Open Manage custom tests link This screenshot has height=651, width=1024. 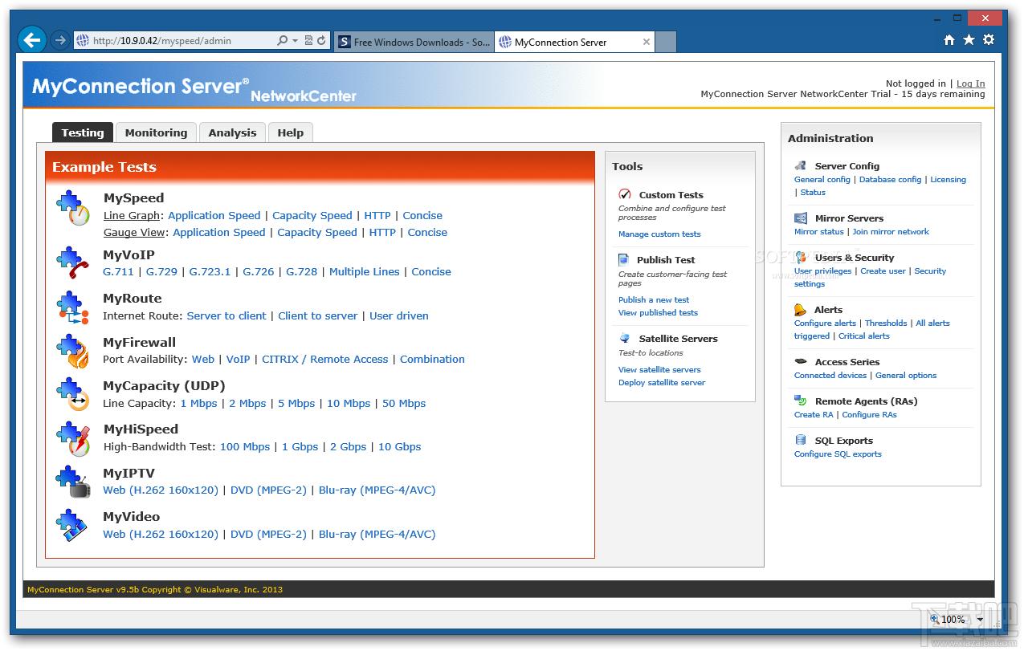click(x=659, y=234)
